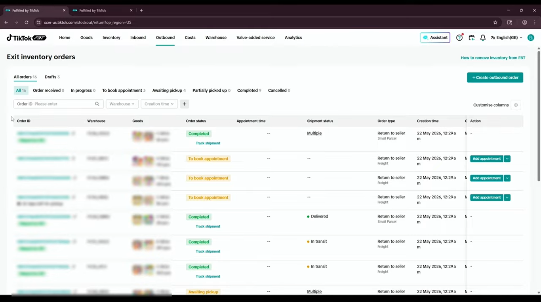Click the third Add appointment button
This screenshot has width=541, height=302.
[487, 197]
